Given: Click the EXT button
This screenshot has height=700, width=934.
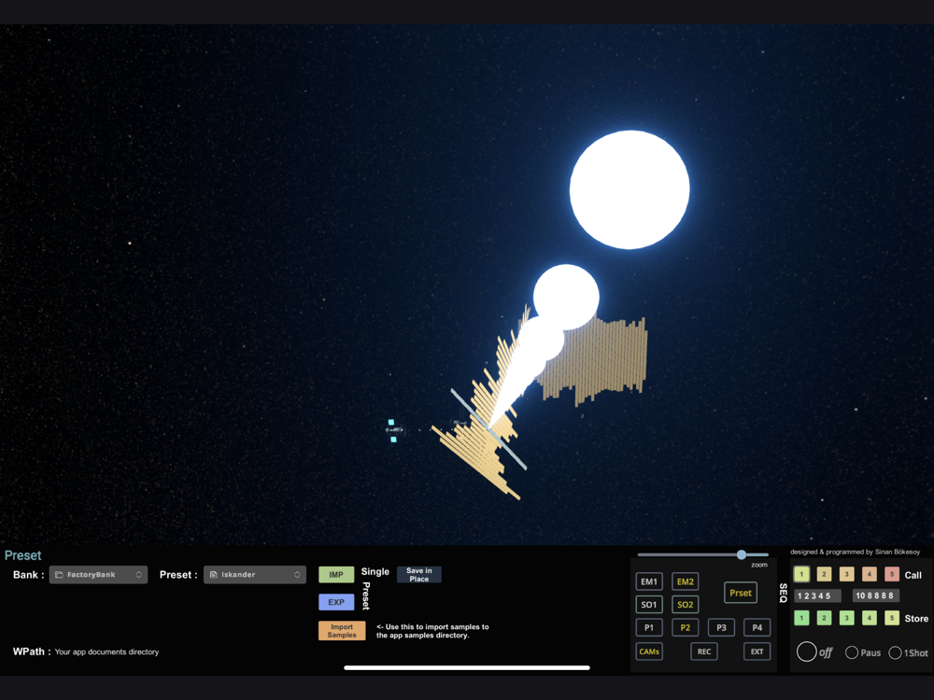Looking at the screenshot, I should tap(757, 651).
